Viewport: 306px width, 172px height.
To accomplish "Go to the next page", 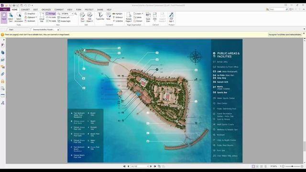I will [151, 166].
